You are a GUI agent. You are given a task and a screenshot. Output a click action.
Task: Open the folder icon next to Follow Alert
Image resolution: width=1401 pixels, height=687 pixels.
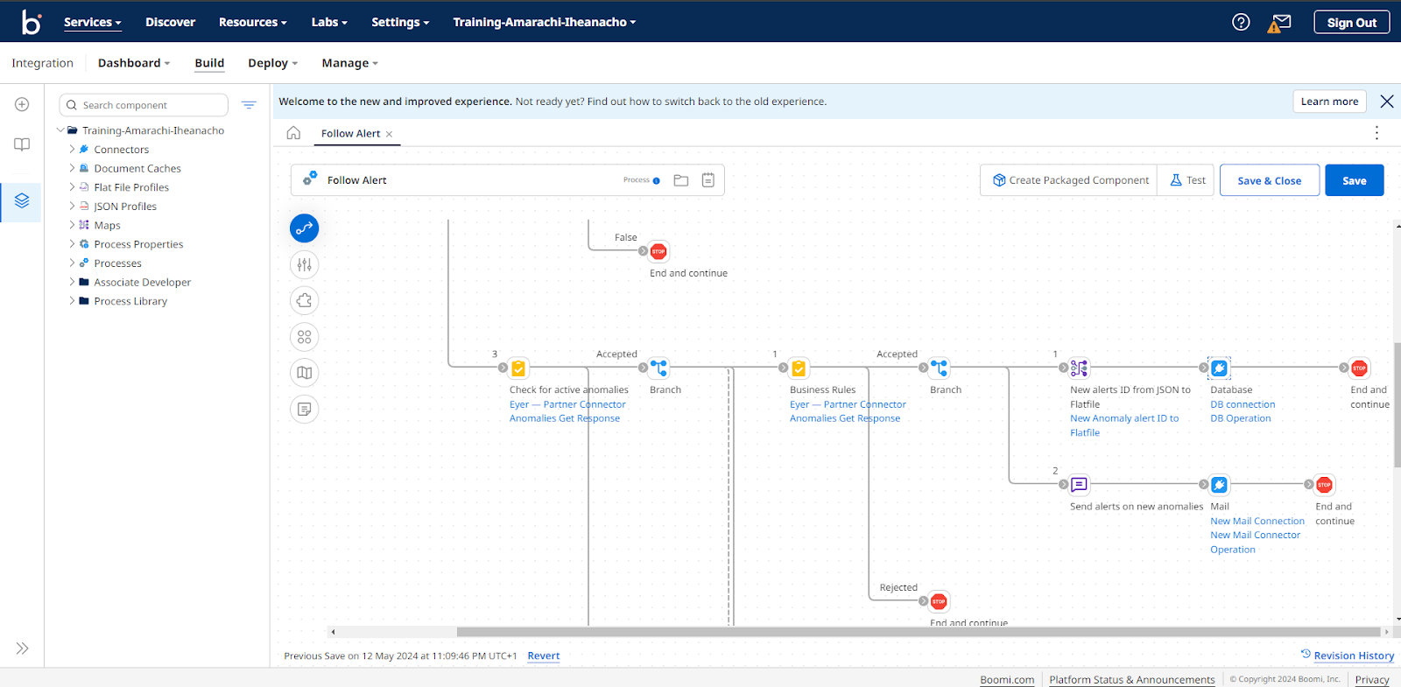click(681, 180)
